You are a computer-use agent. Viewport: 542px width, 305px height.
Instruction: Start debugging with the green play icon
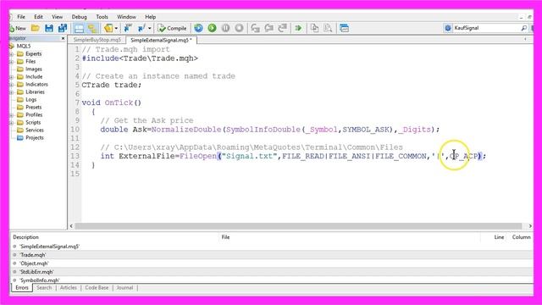212,28
